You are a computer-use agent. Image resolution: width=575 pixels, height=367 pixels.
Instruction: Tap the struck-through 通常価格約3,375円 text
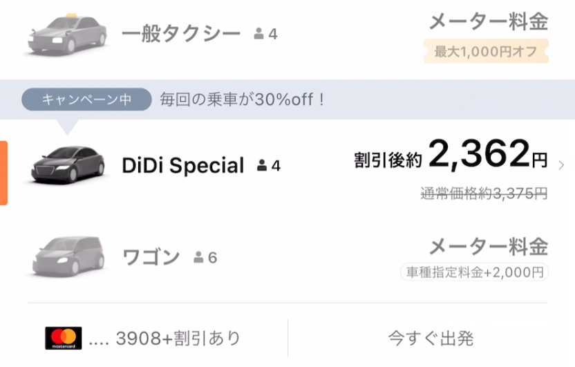484,194
